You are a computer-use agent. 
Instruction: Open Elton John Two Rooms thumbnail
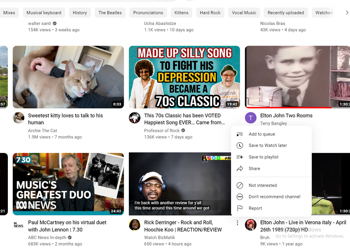(x=297, y=77)
